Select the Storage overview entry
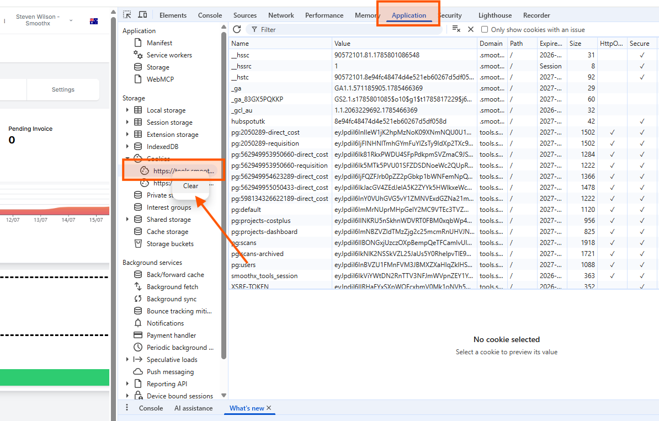 158,67
